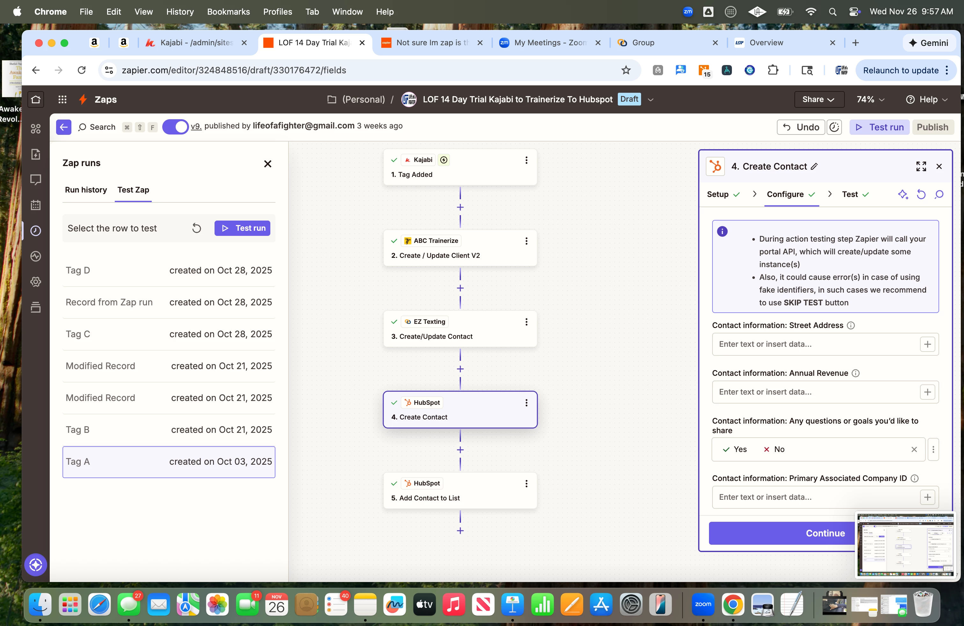
Task: Expand the Help menu dropdown
Action: [x=927, y=100]
